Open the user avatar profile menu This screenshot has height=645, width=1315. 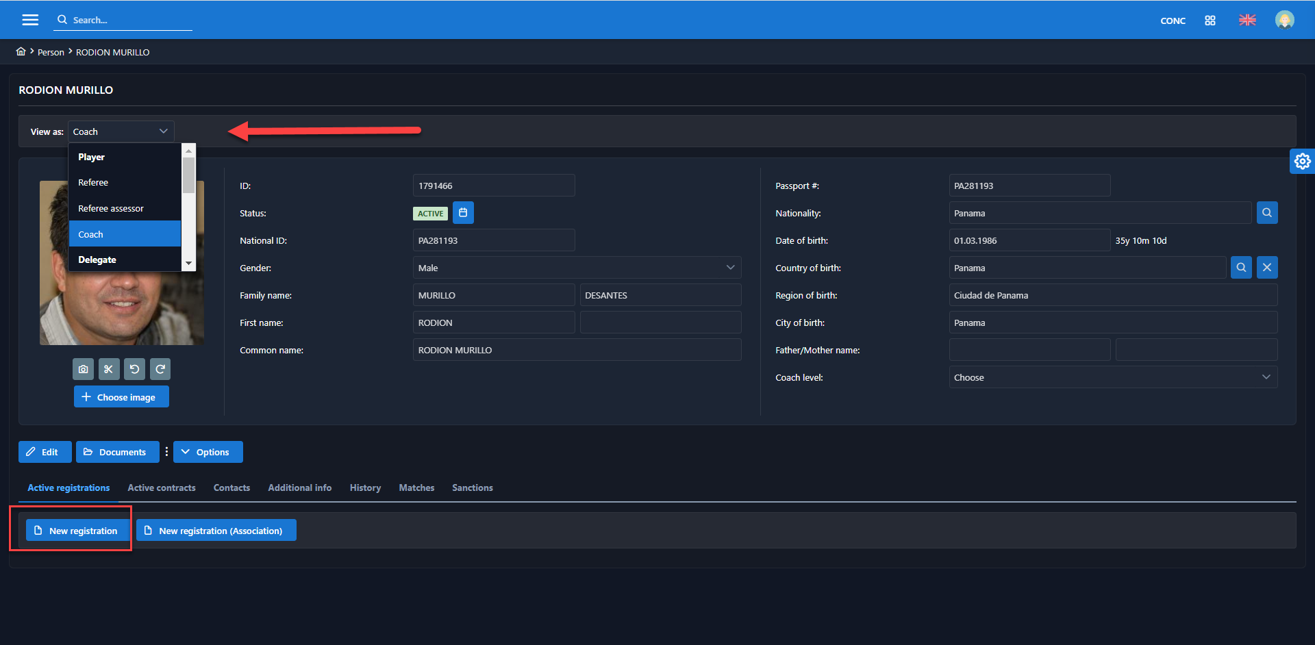(1284, 21)
